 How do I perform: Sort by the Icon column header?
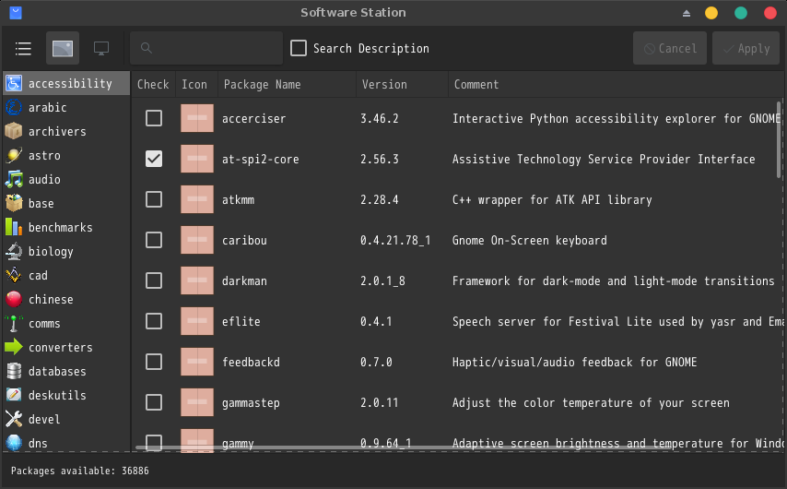196,85
